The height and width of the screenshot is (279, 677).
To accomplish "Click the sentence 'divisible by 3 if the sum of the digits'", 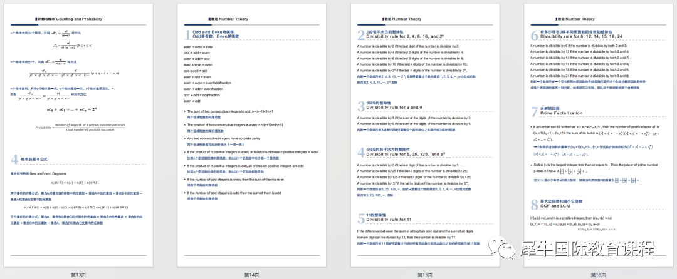I will (x=414, y=118).
